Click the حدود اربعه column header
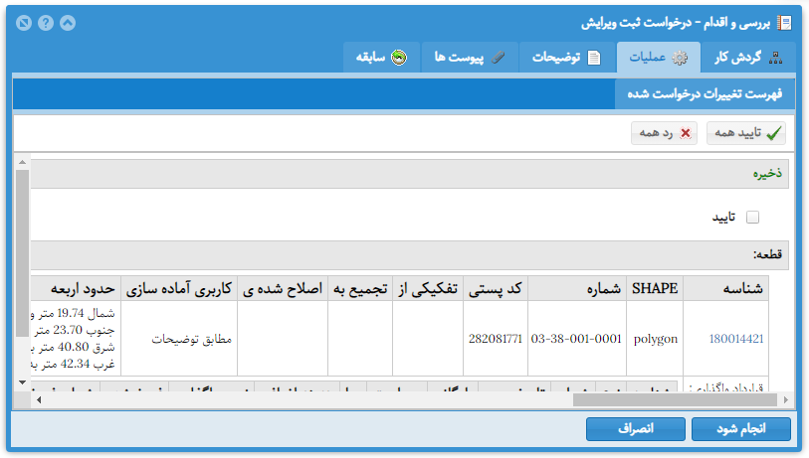The height and width of the screenshot is (458, 809). coord(76,288)
